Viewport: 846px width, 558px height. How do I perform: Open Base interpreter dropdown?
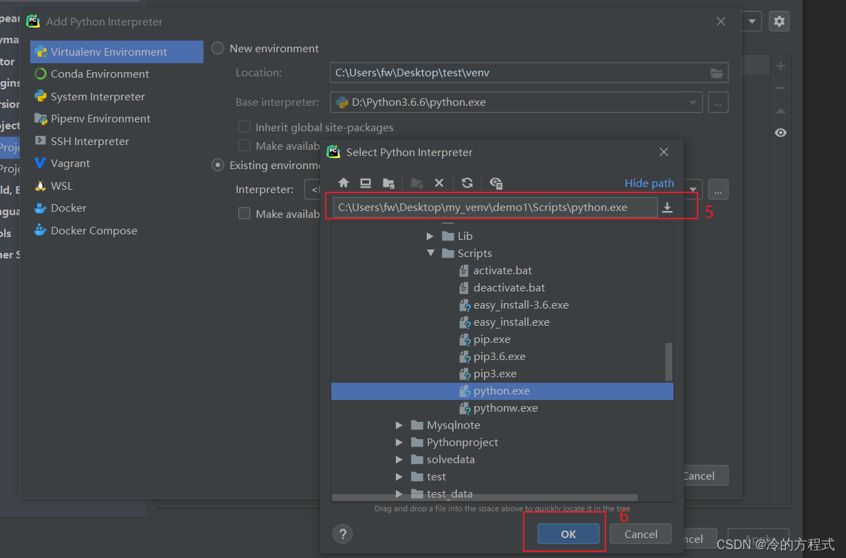click(x=693, y=102)
